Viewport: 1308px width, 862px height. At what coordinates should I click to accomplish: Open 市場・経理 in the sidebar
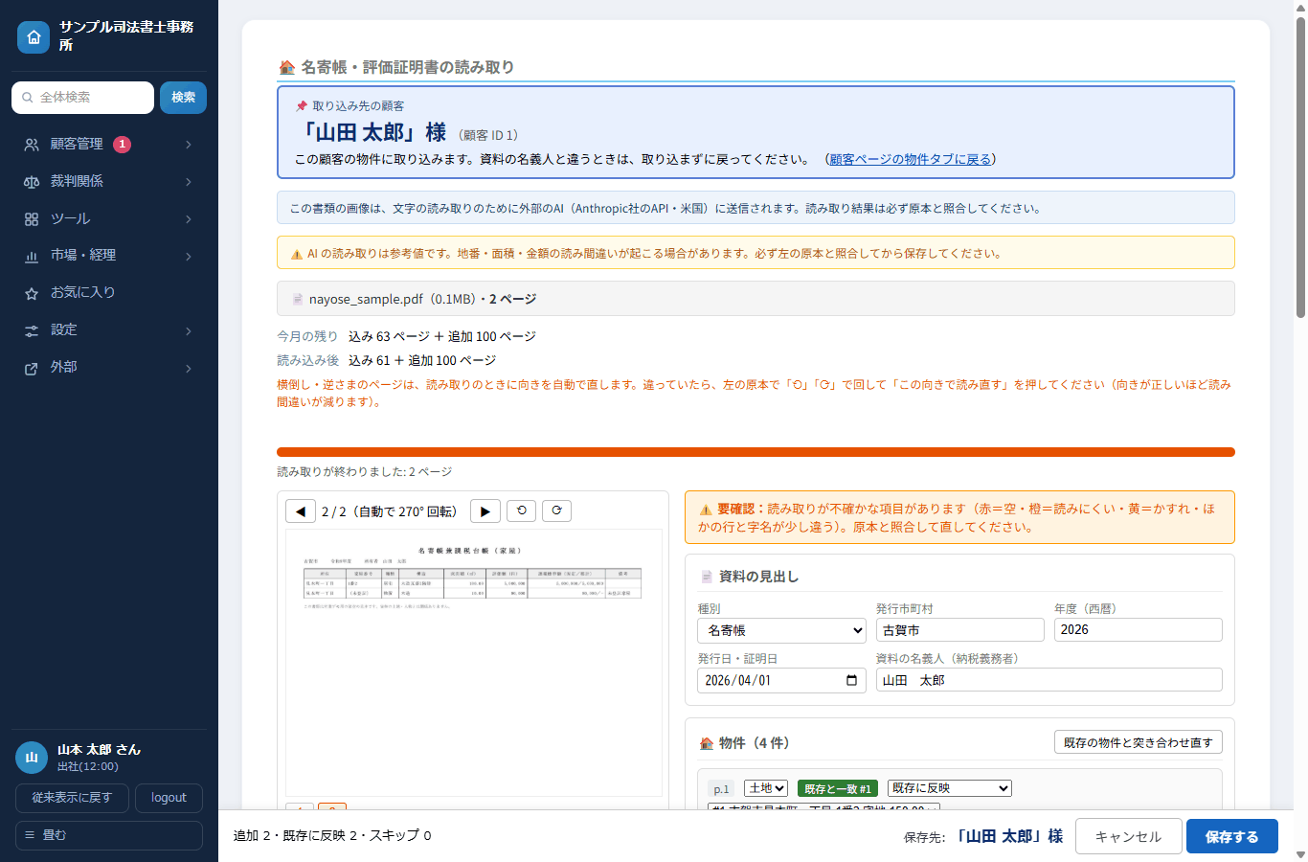pos(109,256)
